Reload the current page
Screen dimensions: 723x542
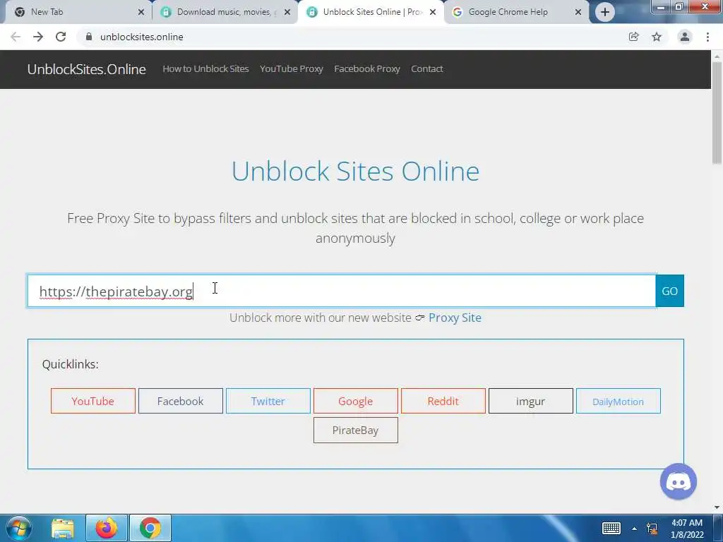61,37
